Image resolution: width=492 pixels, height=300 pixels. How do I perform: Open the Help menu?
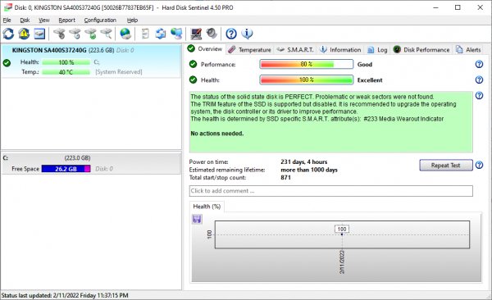[x=132, y=20]
